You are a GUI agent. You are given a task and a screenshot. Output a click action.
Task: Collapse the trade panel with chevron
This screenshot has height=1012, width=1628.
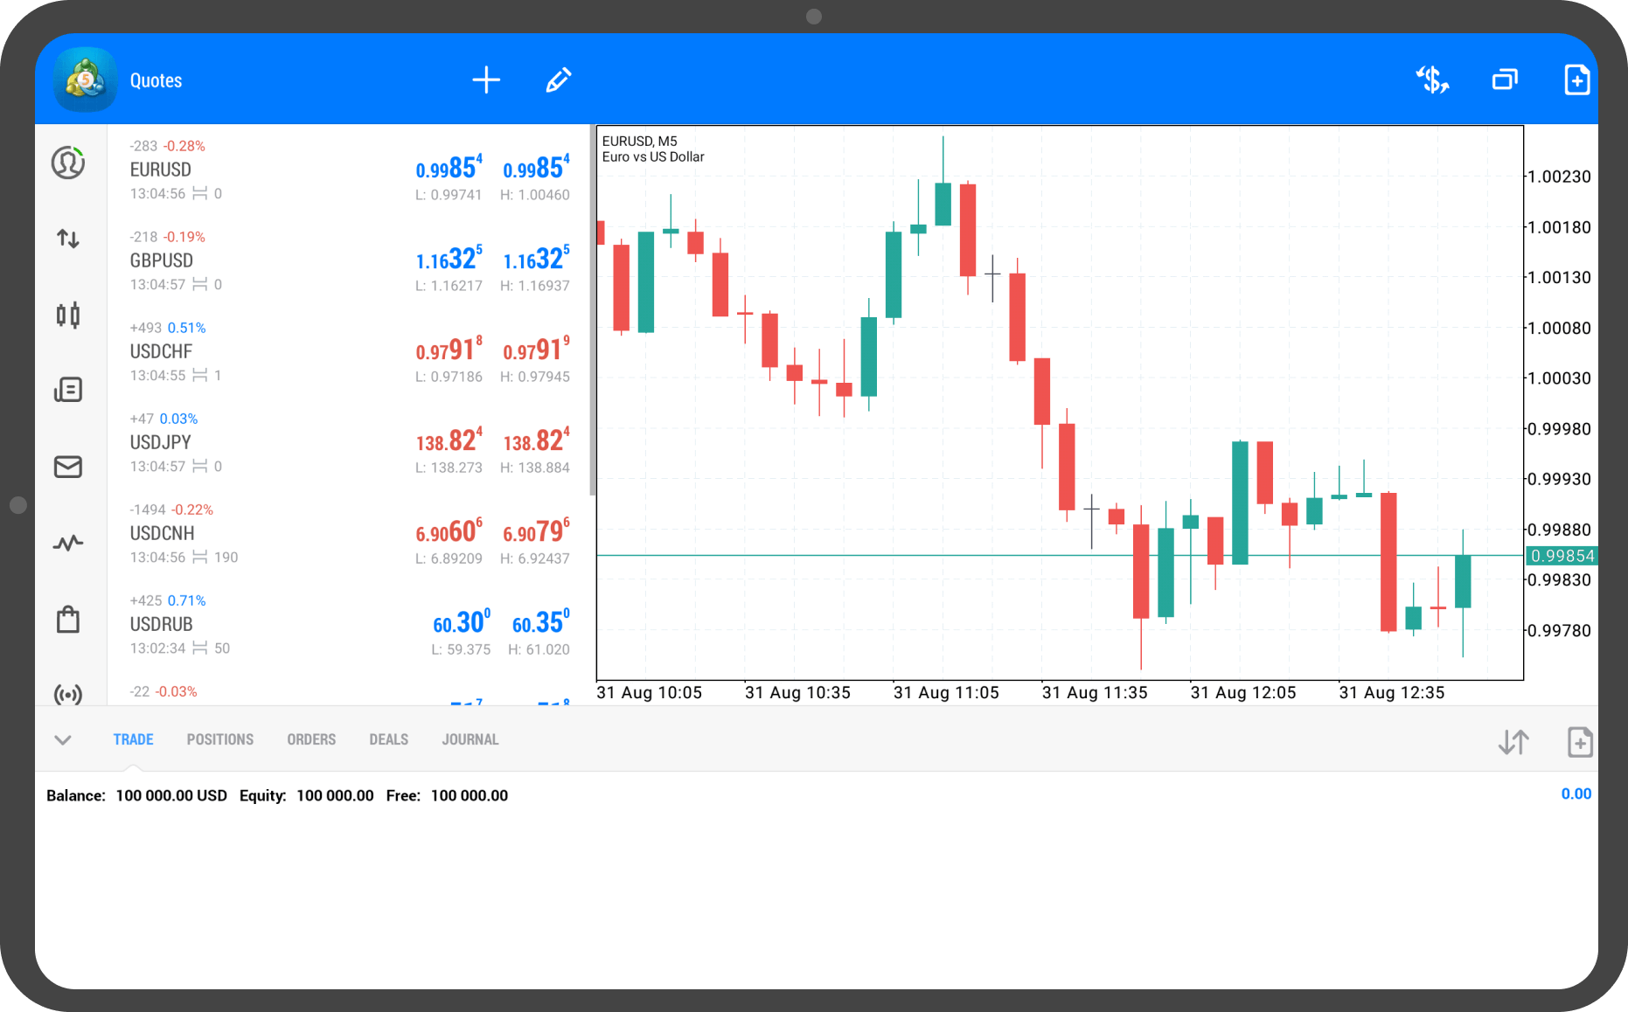[x=63, y=740]
